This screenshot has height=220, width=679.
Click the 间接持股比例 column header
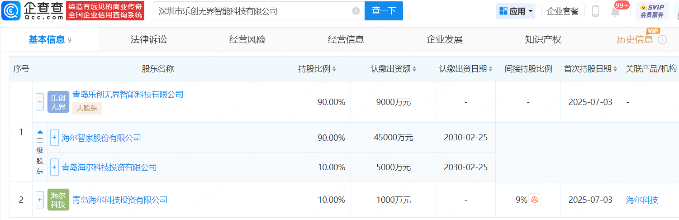pyautogui.click(x=528, y=69)
